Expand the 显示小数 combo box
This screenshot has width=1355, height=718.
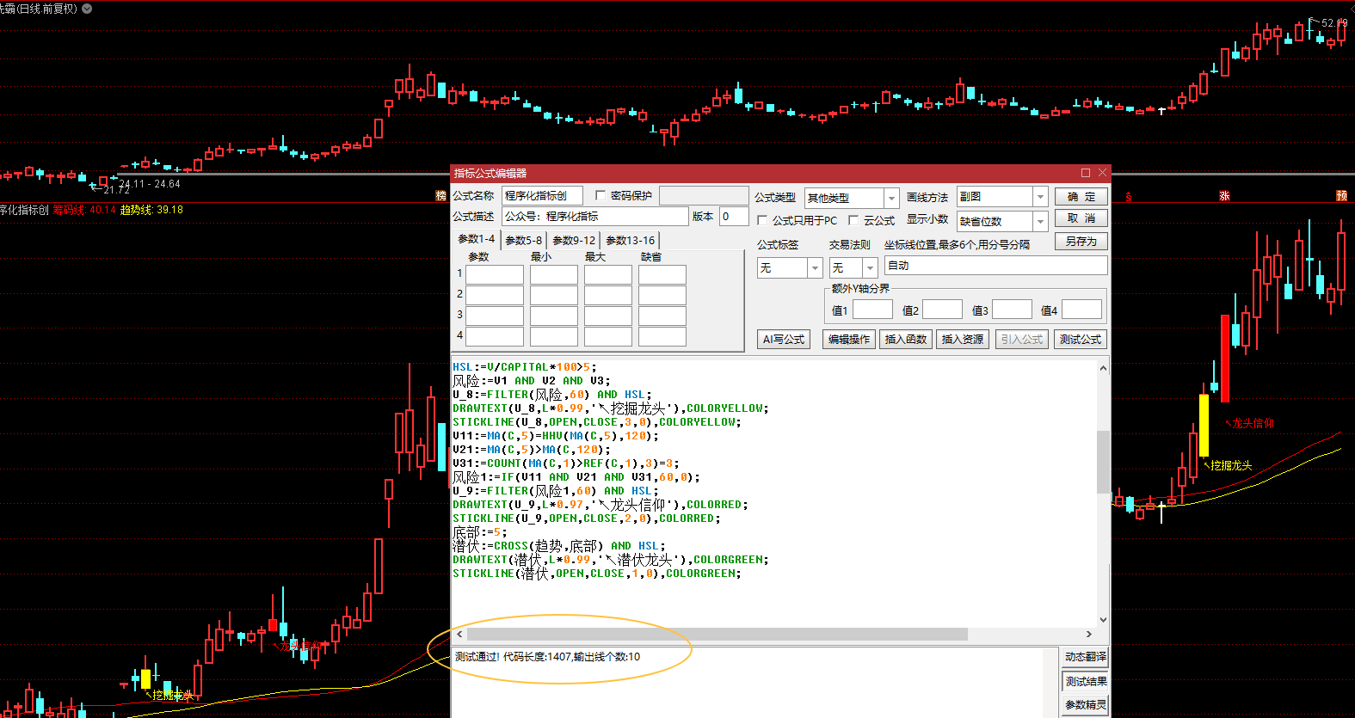[1040, 222]
